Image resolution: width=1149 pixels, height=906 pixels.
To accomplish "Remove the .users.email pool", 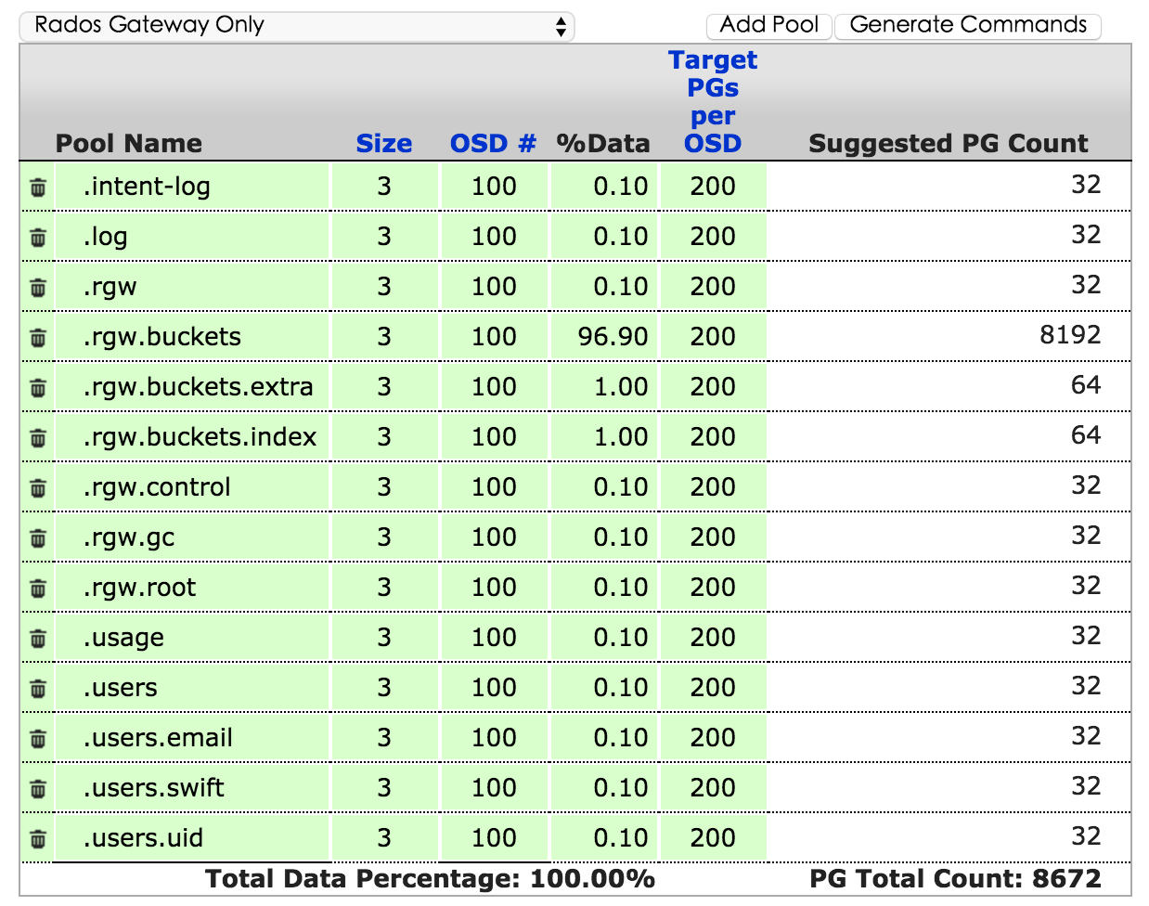I will pos(38,739).
